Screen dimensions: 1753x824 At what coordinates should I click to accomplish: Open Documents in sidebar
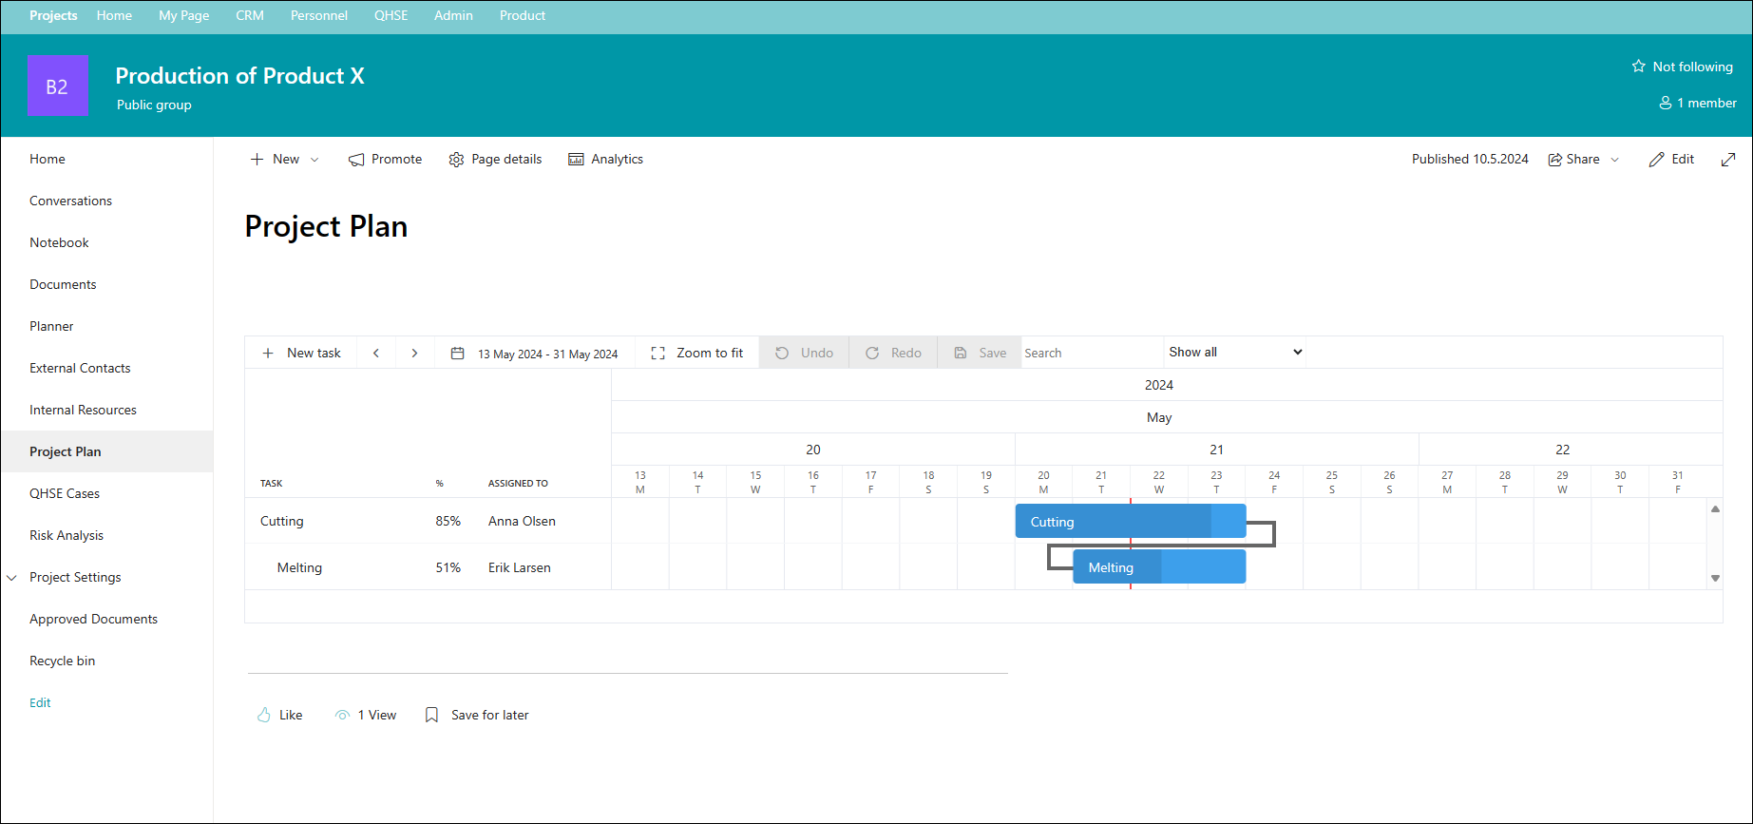pyautogui.click(x=63, y=284)
